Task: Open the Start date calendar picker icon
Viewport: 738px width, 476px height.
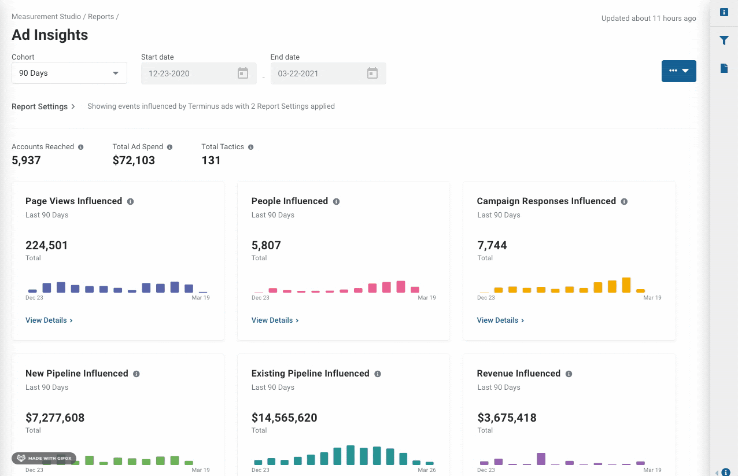Action: (243, 73)
